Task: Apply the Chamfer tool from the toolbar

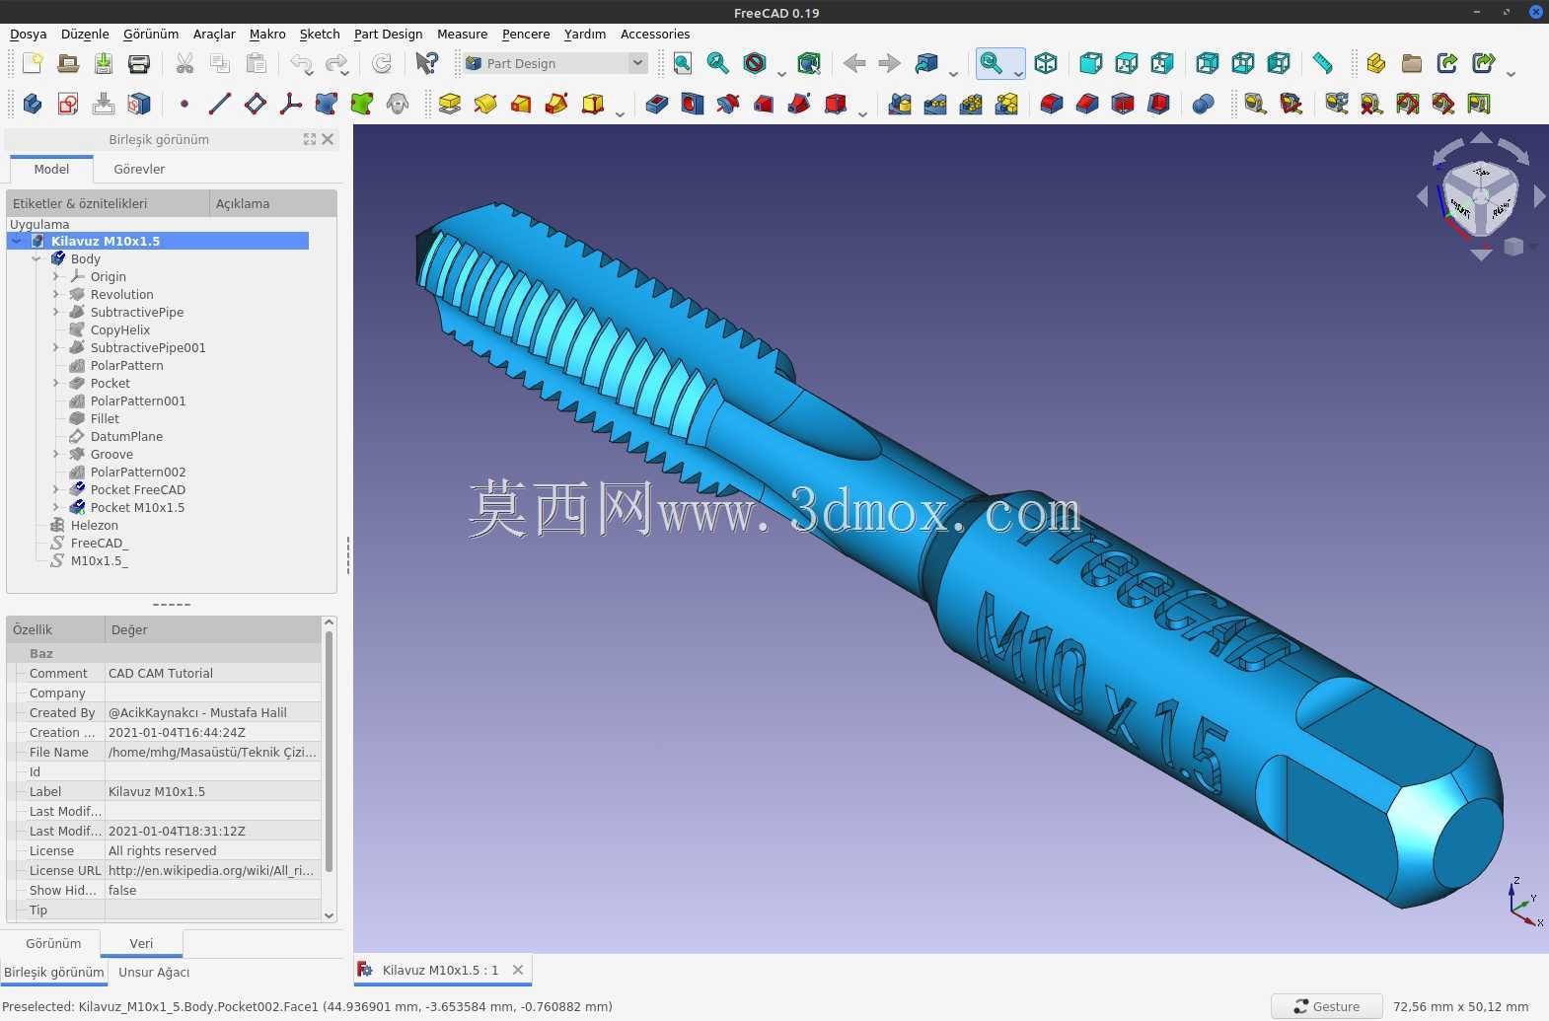Action: click(1087, 104)
